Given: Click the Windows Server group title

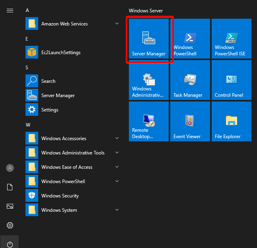Looking at the screenshot, I should pos(146,11).
